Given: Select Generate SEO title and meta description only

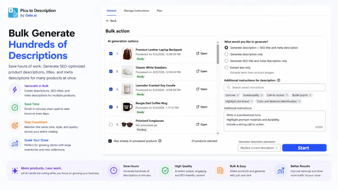Looking at the screenshot, I should [226, 61].
